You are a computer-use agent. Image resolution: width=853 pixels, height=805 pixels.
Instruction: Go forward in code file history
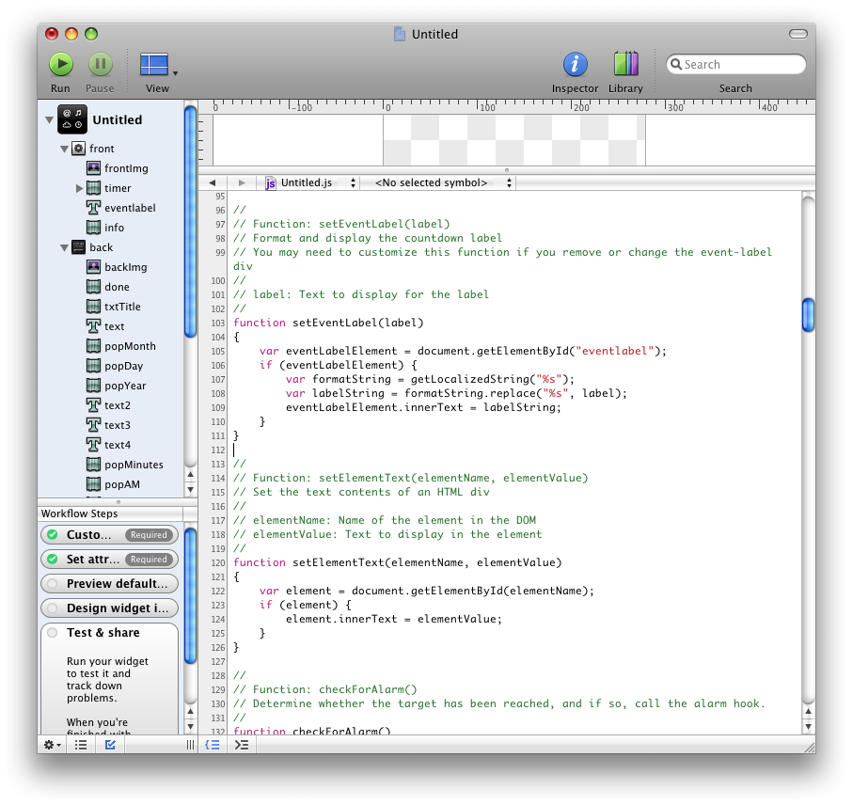pos(242,182)
